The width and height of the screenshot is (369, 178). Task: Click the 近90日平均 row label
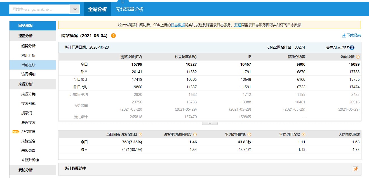click(79, 94)
